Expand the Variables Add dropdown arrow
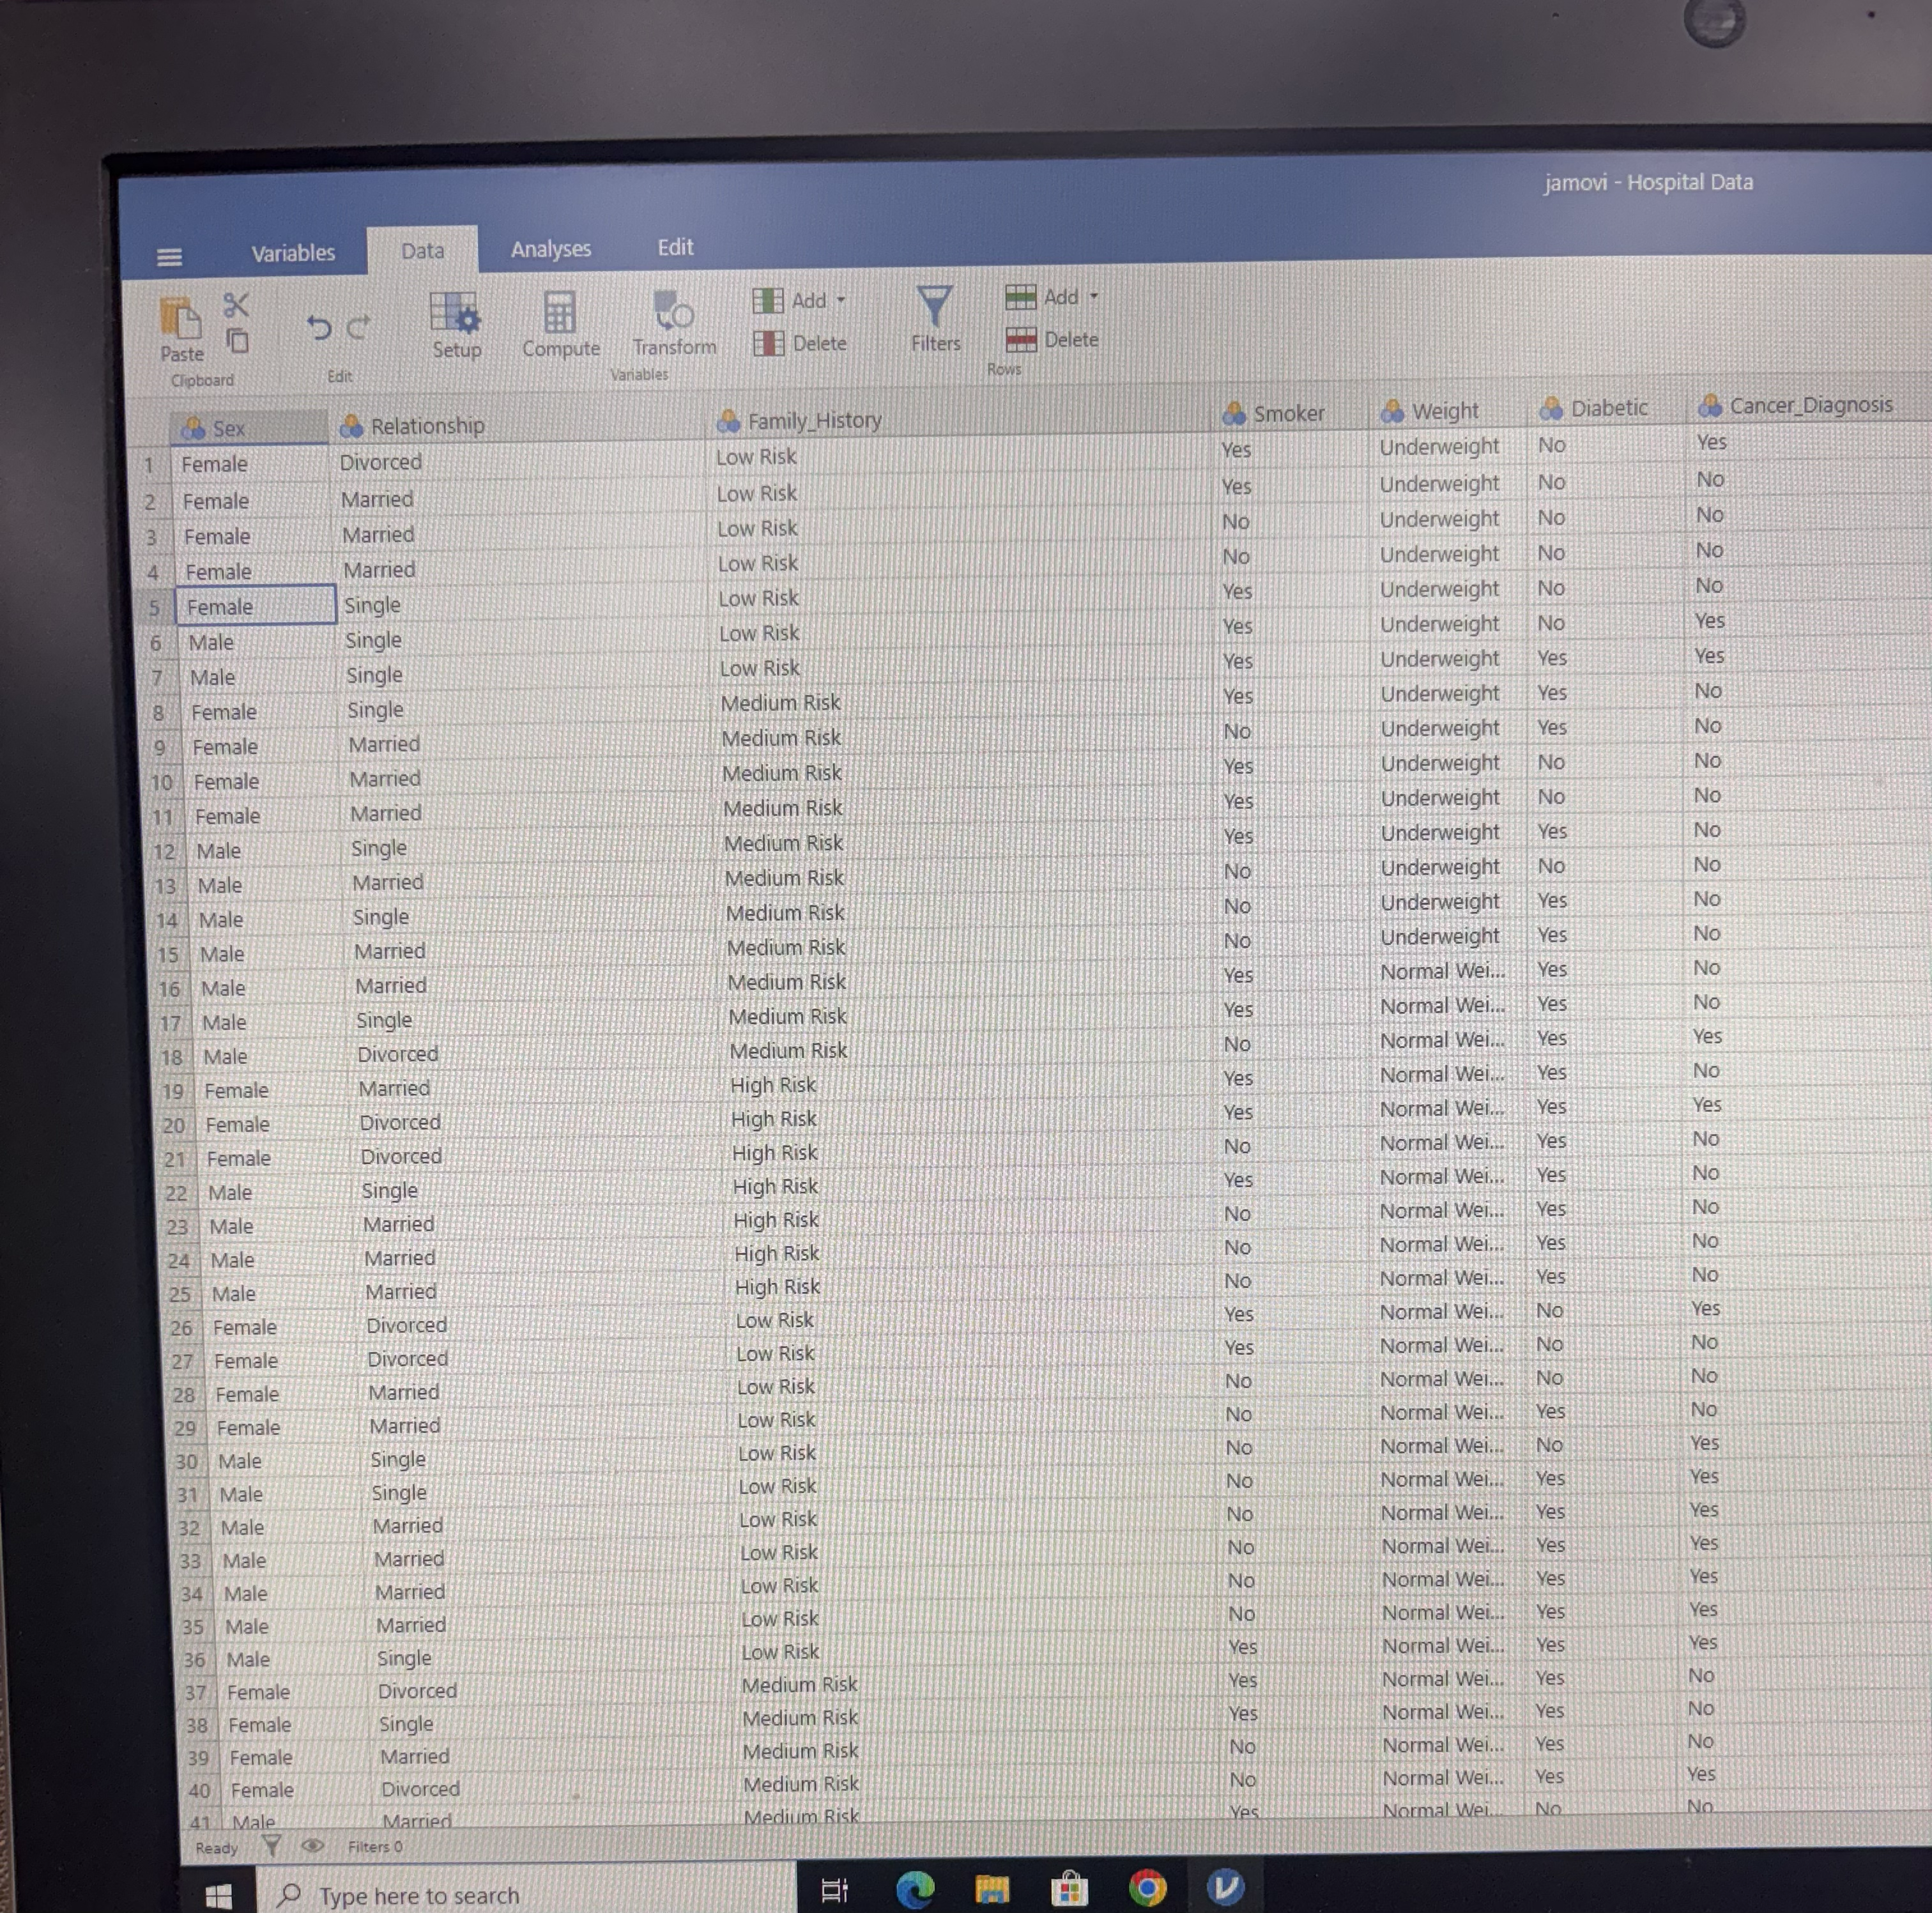Viewport: 1932px width, 1913px height. [841, 299]
